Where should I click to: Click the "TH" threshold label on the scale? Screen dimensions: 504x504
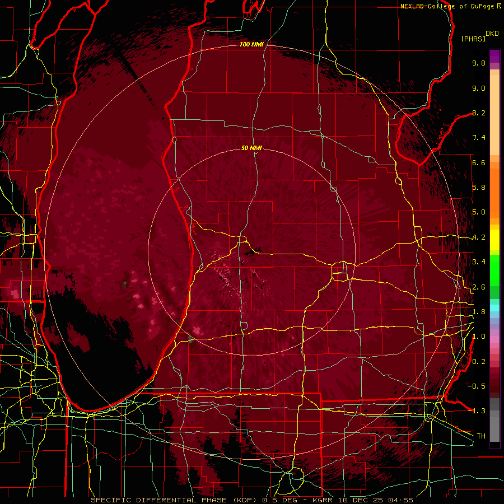[x=481, y=436]
